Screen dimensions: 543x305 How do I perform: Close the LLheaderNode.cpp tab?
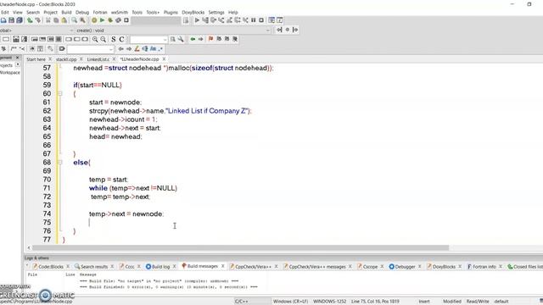click(x=164, y=59)
